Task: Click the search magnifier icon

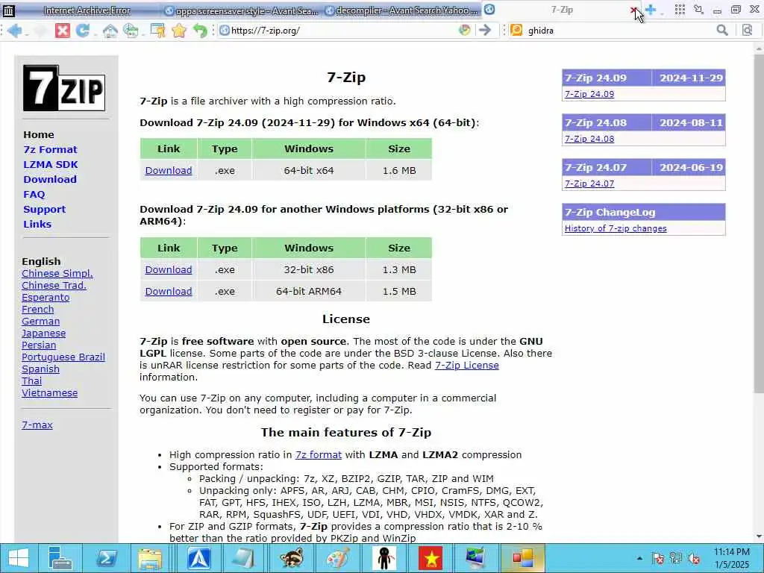Action: (722, 30)
